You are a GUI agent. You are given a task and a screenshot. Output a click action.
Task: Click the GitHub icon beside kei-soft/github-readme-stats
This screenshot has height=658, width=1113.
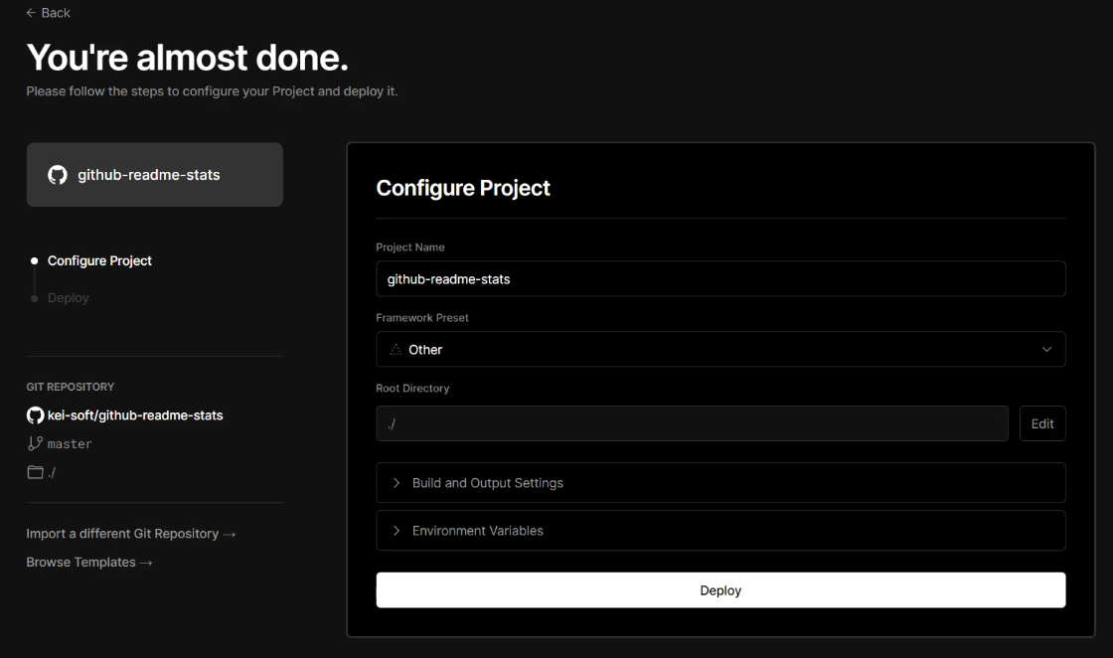[35, 415]
